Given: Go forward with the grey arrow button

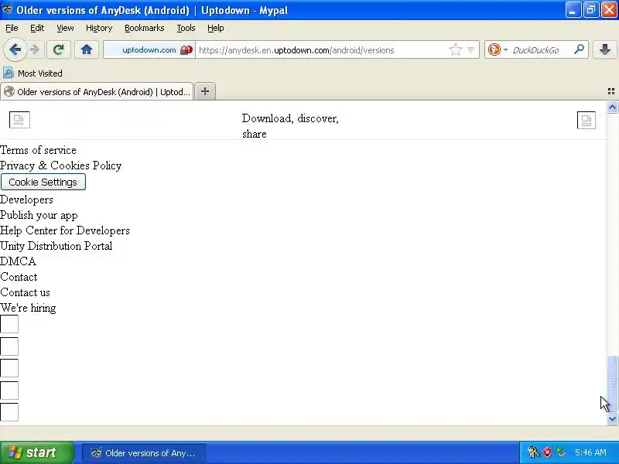Looking at the screenshot, I should [35, 49].
